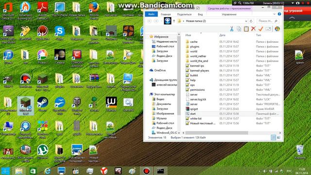
Task: Click the blue up-arrow image beside the address bar
Action: coord(167,21)
